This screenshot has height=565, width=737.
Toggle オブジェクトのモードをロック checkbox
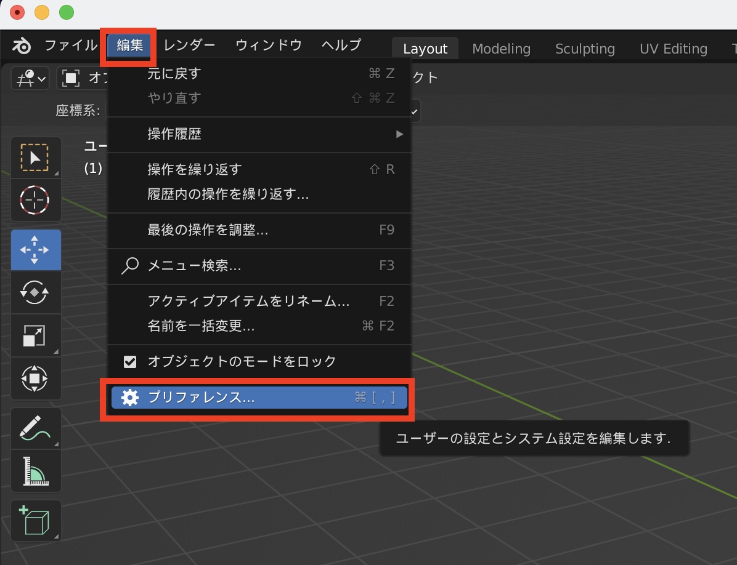coord(130,361)
